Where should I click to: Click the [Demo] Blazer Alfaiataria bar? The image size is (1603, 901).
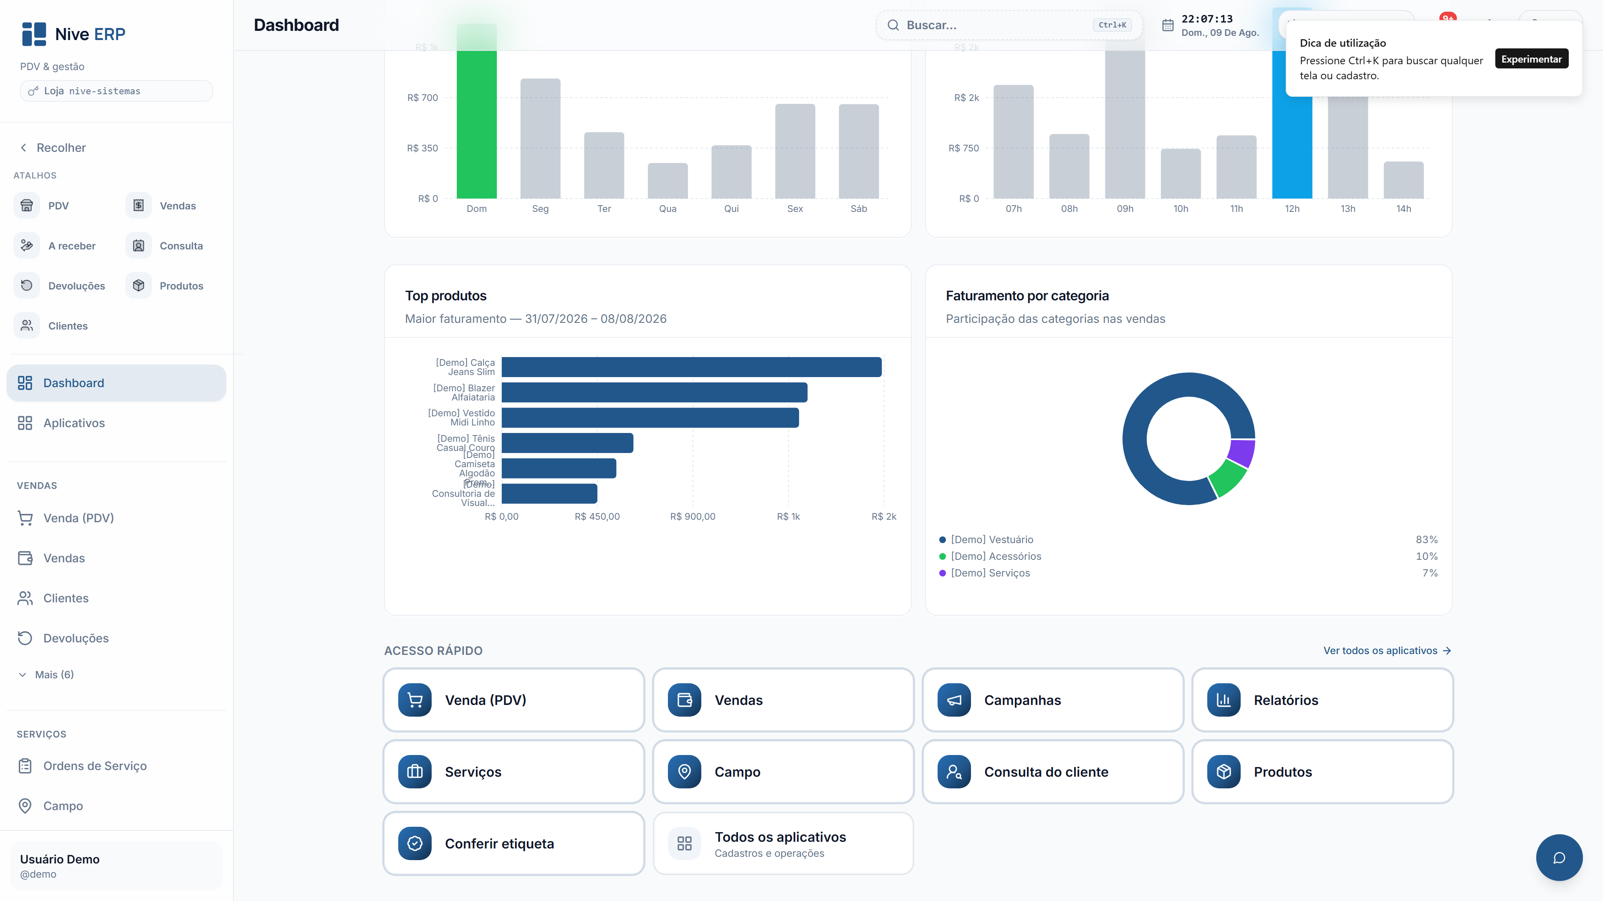[655, 393]
